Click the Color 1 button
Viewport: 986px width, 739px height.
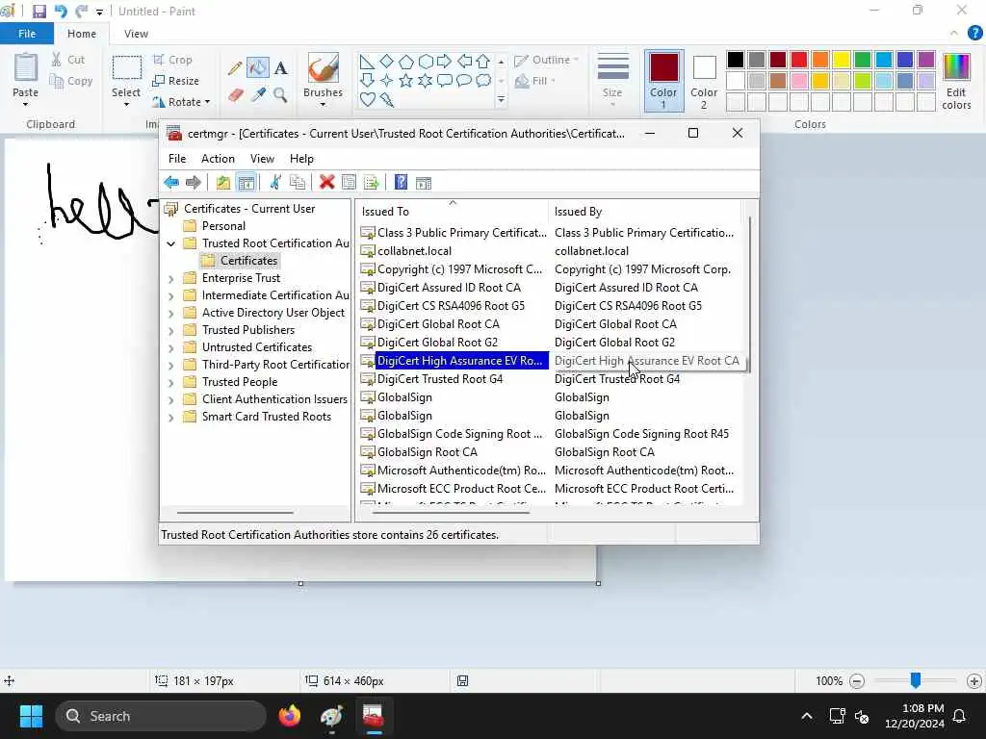664,81
